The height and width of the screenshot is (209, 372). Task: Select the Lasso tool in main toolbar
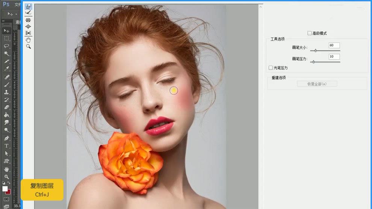click(x=6, y=46)
